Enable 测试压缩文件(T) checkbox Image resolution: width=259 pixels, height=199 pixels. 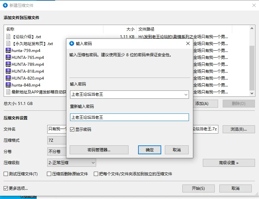pos(6,174)
